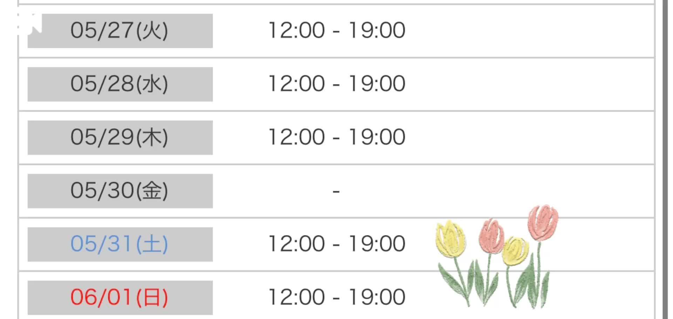
Task: Click the 05/29(木) date label
Action: pyautogui.click(x=120, y=137)
